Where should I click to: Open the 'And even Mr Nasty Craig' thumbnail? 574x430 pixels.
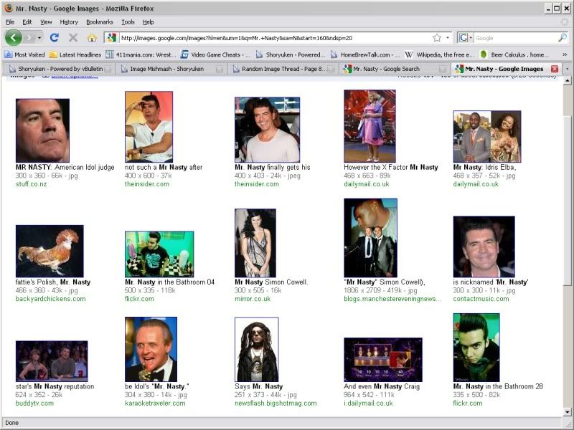tap(383, 360)
